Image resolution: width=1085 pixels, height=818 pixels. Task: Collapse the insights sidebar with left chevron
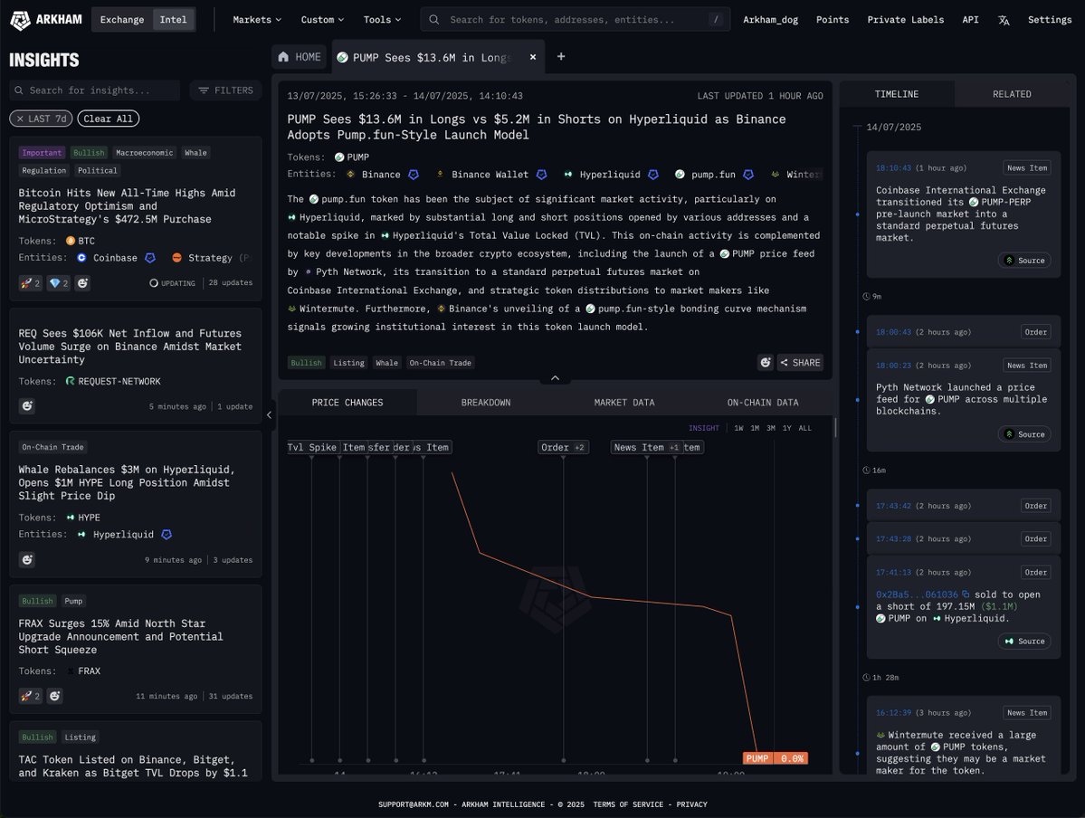(269, 415)
